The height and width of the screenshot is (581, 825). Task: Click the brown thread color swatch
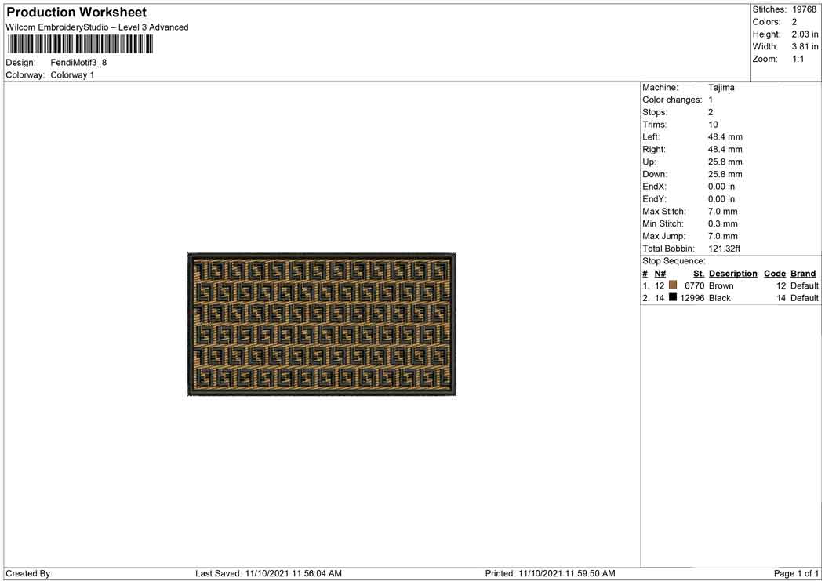(672, 285)
